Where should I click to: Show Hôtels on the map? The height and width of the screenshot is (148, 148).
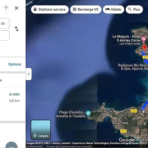pyautogui.click(x=113, y=10)
